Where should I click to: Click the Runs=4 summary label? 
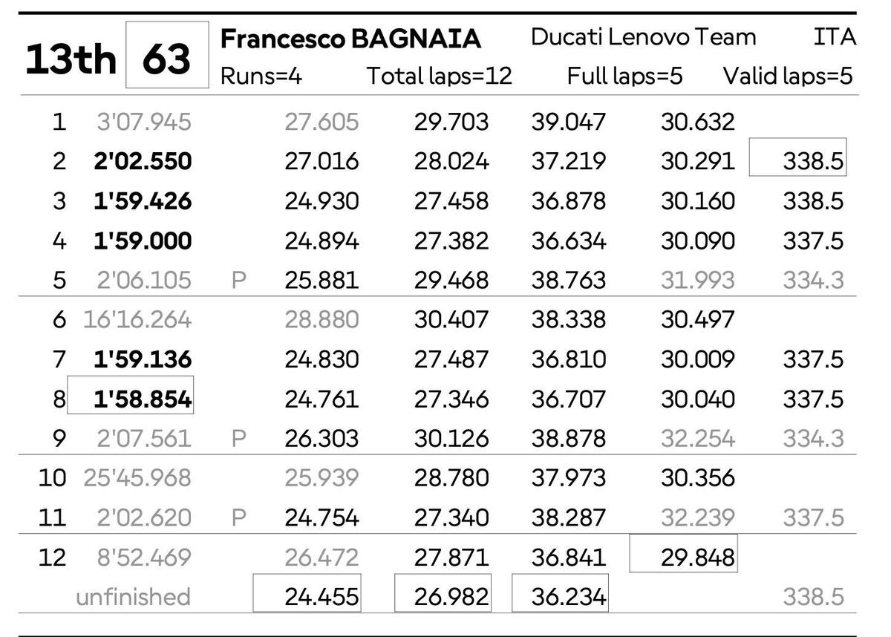[261, 76]
